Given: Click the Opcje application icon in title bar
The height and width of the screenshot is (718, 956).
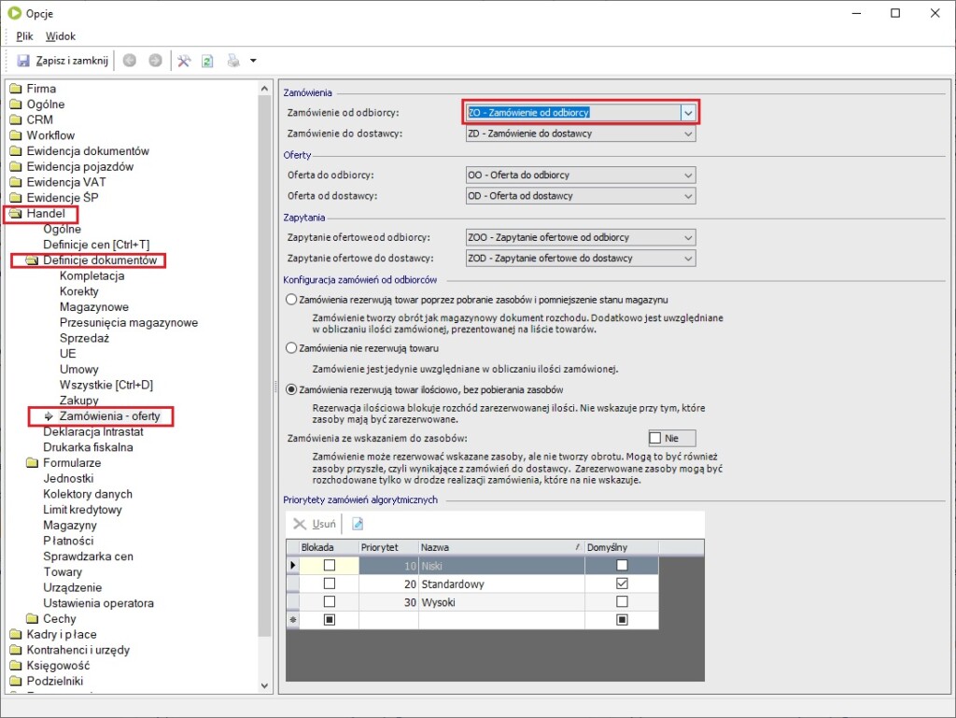Looking at the screenshot, I should pyautogui.click(x=15, y=13).
